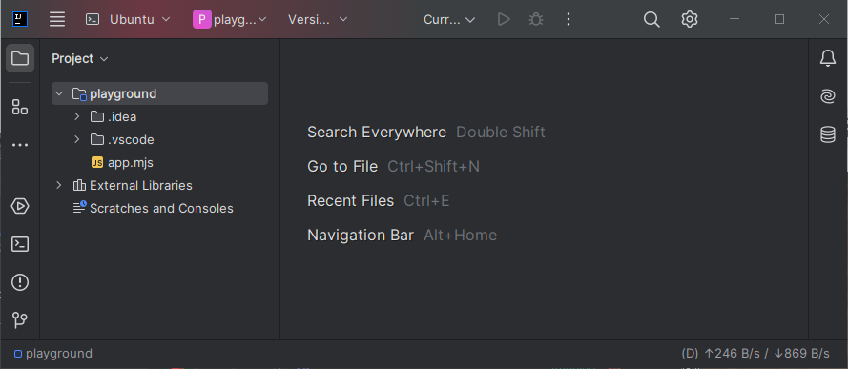The height and width of the screenshot is (369, 848).
Task: Click the .vscode folder icon
Action: 97,139
